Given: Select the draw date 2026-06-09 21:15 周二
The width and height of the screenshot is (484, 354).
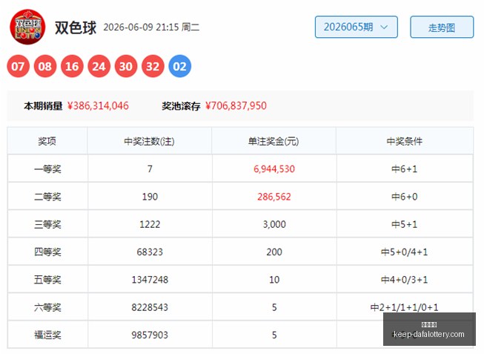Looking at the screenshot, I should tap(151, 27).
